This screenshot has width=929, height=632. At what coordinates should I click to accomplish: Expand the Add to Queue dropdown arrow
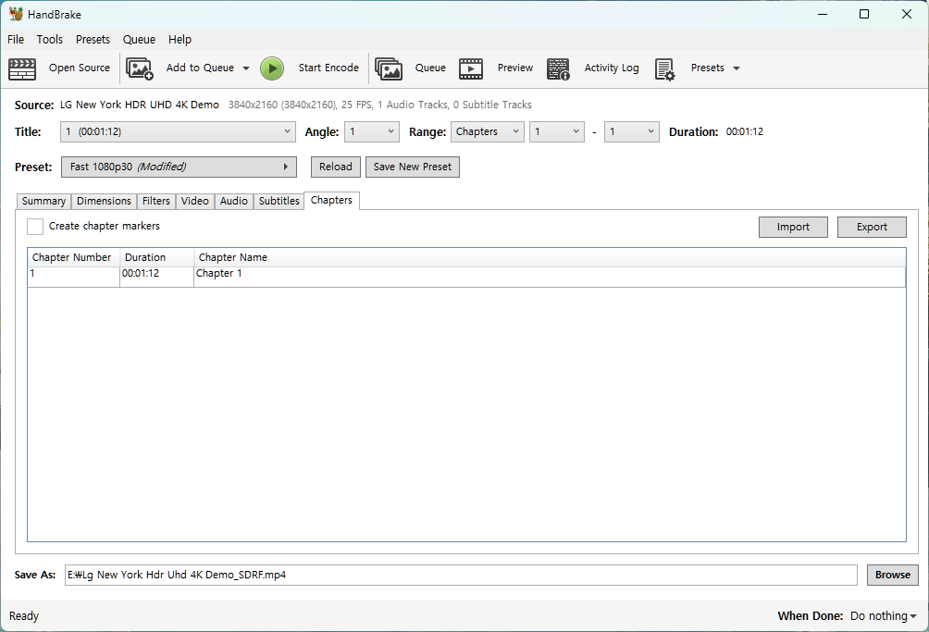246,68
